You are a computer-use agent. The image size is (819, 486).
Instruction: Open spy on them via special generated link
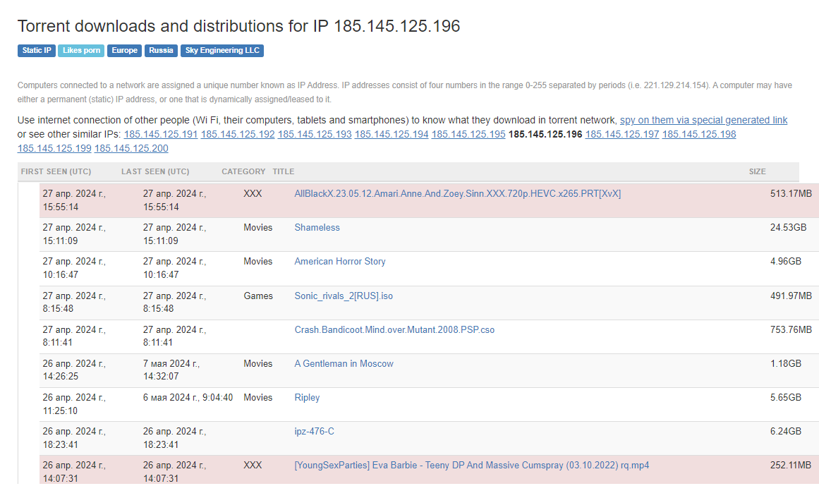(x=703, y=120)
